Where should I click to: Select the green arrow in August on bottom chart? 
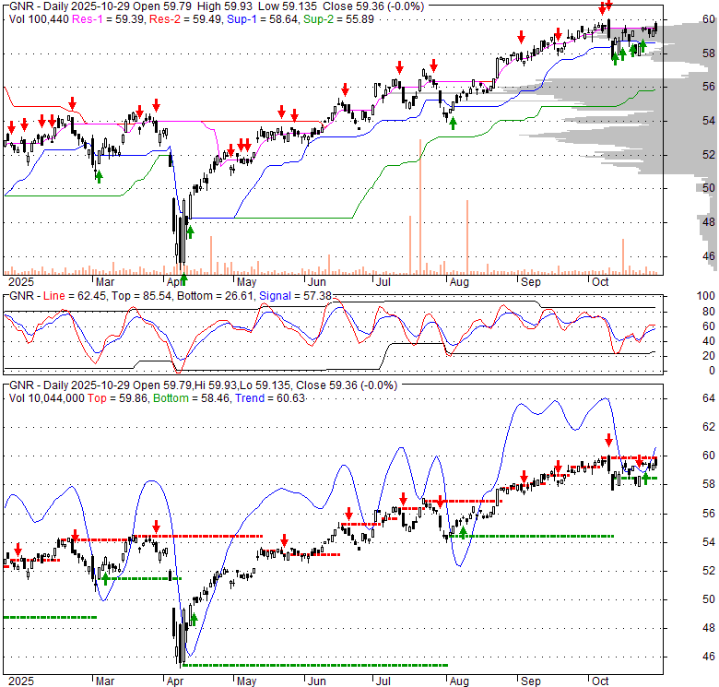[x=463, y=531]
